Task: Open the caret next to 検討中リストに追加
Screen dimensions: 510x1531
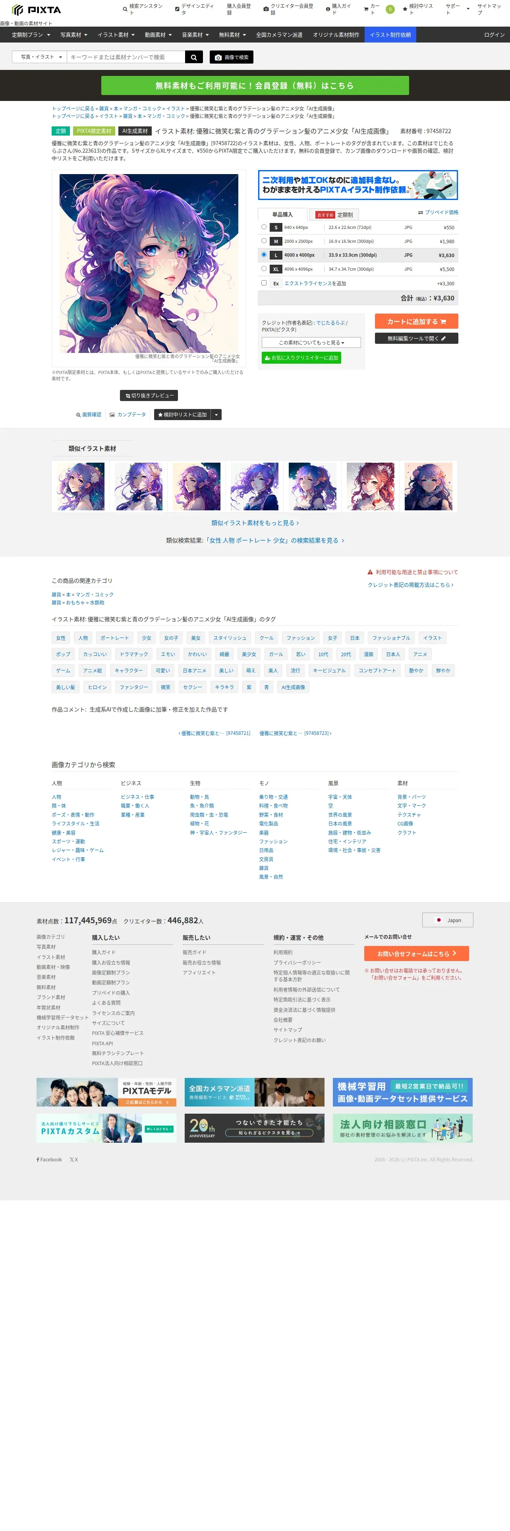Action: pyautogui.click(x=216, y=415)
